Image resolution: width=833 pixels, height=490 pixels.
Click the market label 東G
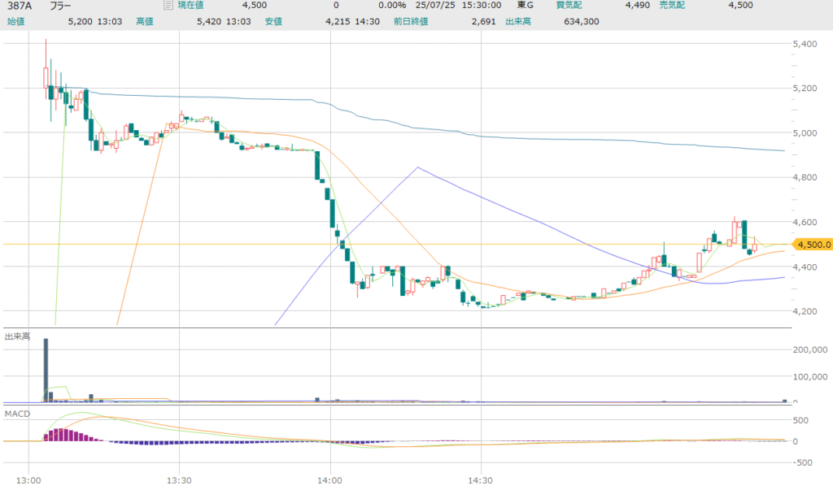526,6
